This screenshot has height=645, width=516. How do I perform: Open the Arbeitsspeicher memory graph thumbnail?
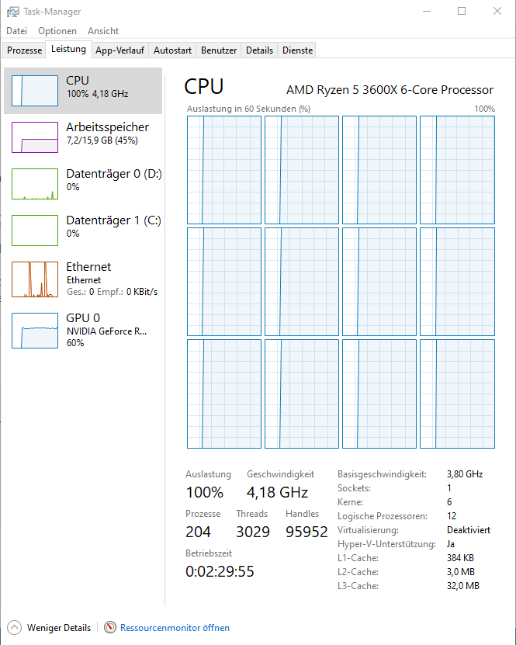coord(35,137)
